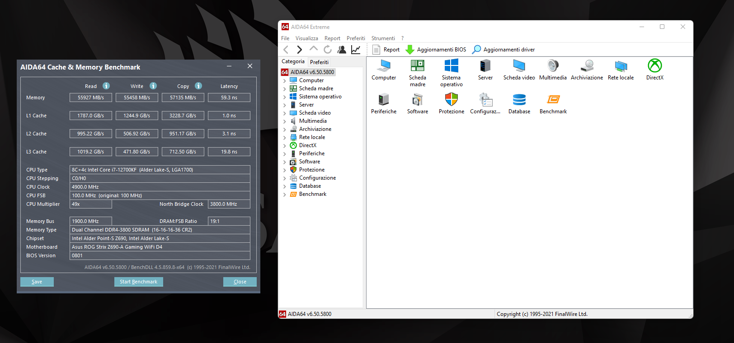This screenshot has width=734, height=343.
Task: Open the ? help menu
Action: [x=402, y=38]
